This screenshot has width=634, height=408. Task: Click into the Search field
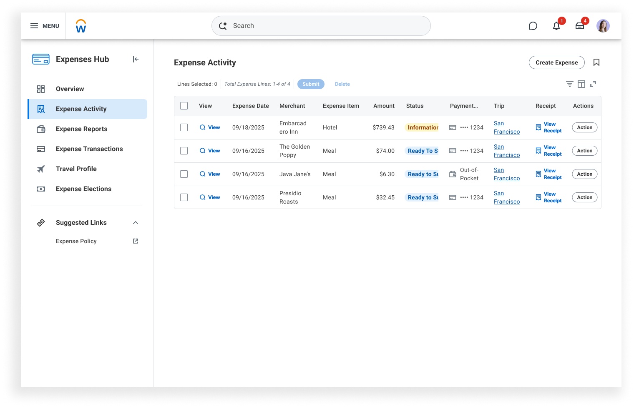pos(321,25)
